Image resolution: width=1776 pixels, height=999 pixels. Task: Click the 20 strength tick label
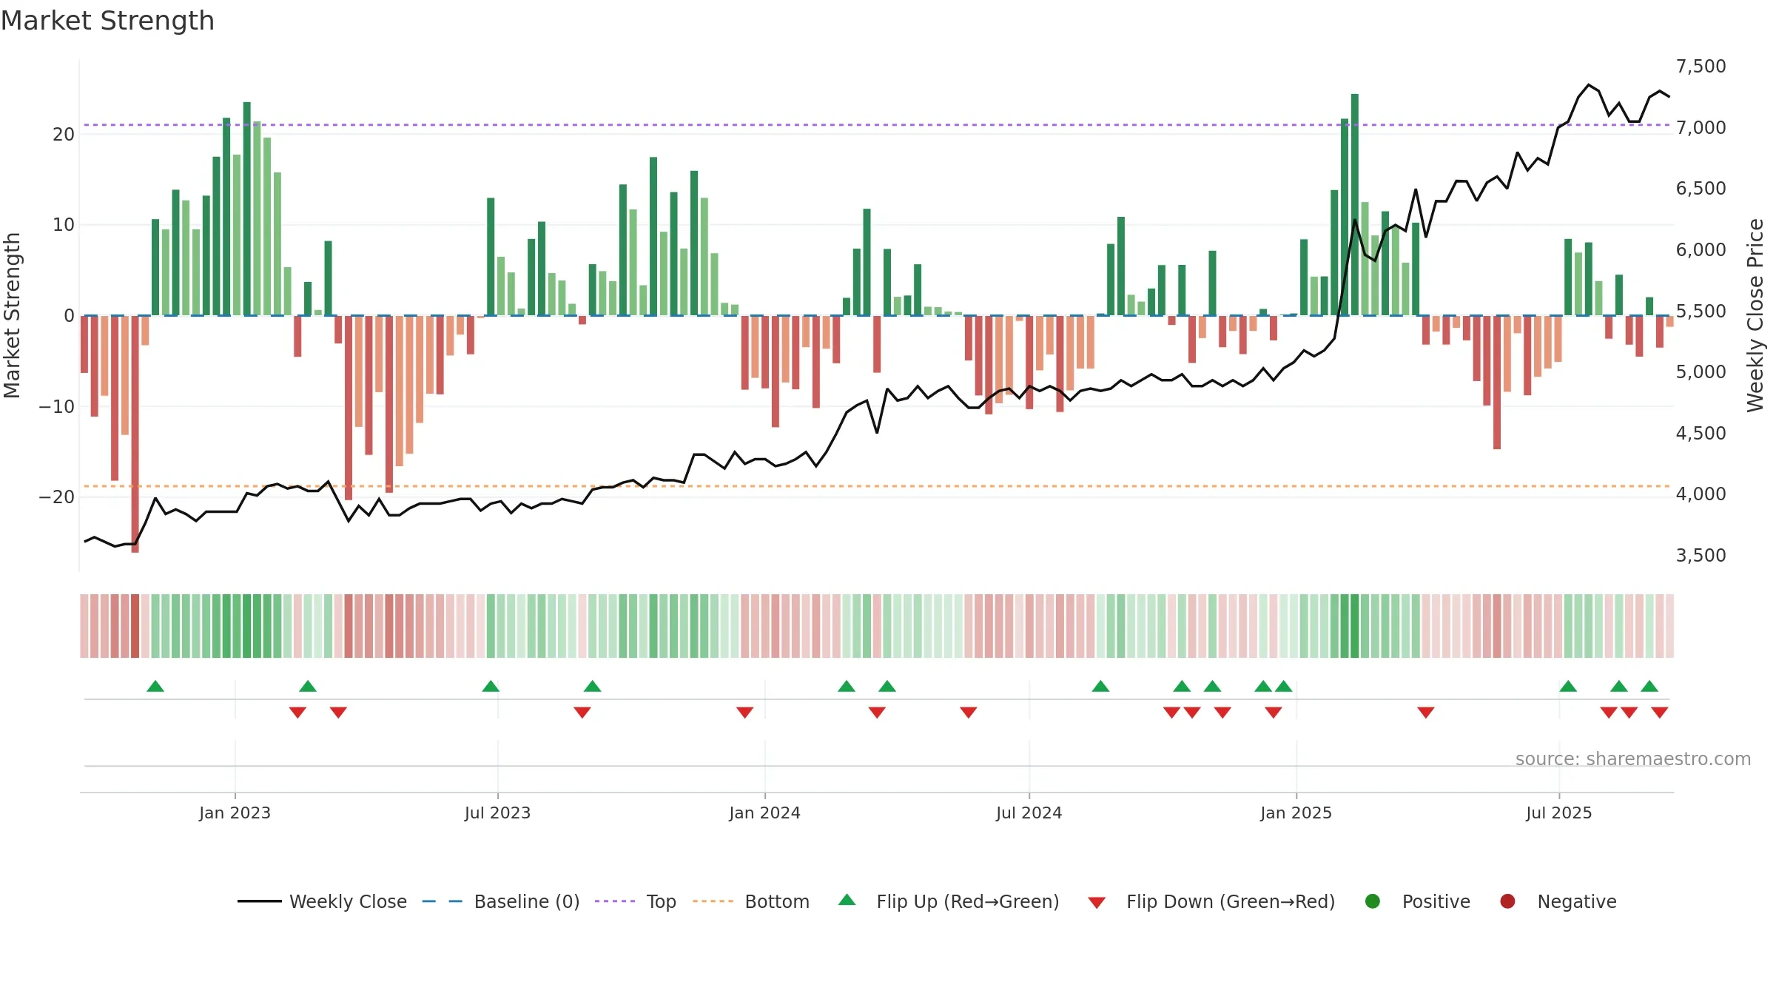pyautogui.click(x=64, y=134)
